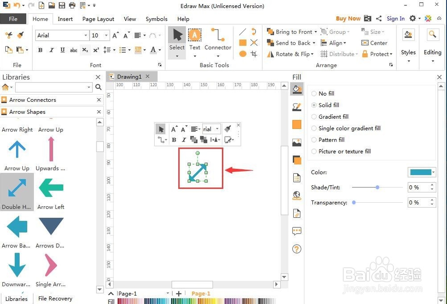Screen dimensions: 447x304
Task: Apply strikethrough formatting
Action: coord(74,50)
